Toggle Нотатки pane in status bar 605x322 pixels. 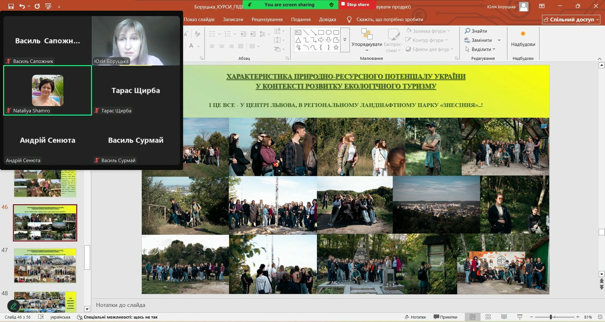click(415, 317)
